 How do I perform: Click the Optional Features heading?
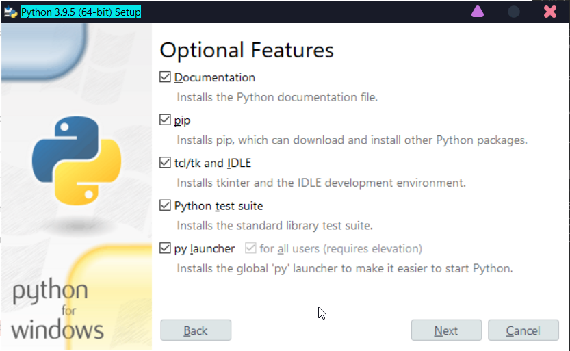pyautogui.click(x=246, y=50)
